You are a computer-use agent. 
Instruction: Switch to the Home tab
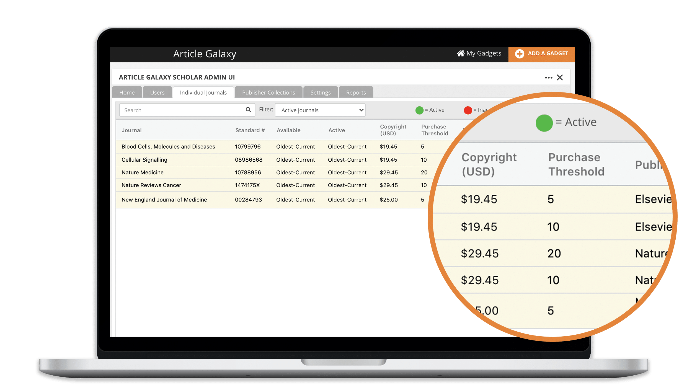[x=127, y=92]
